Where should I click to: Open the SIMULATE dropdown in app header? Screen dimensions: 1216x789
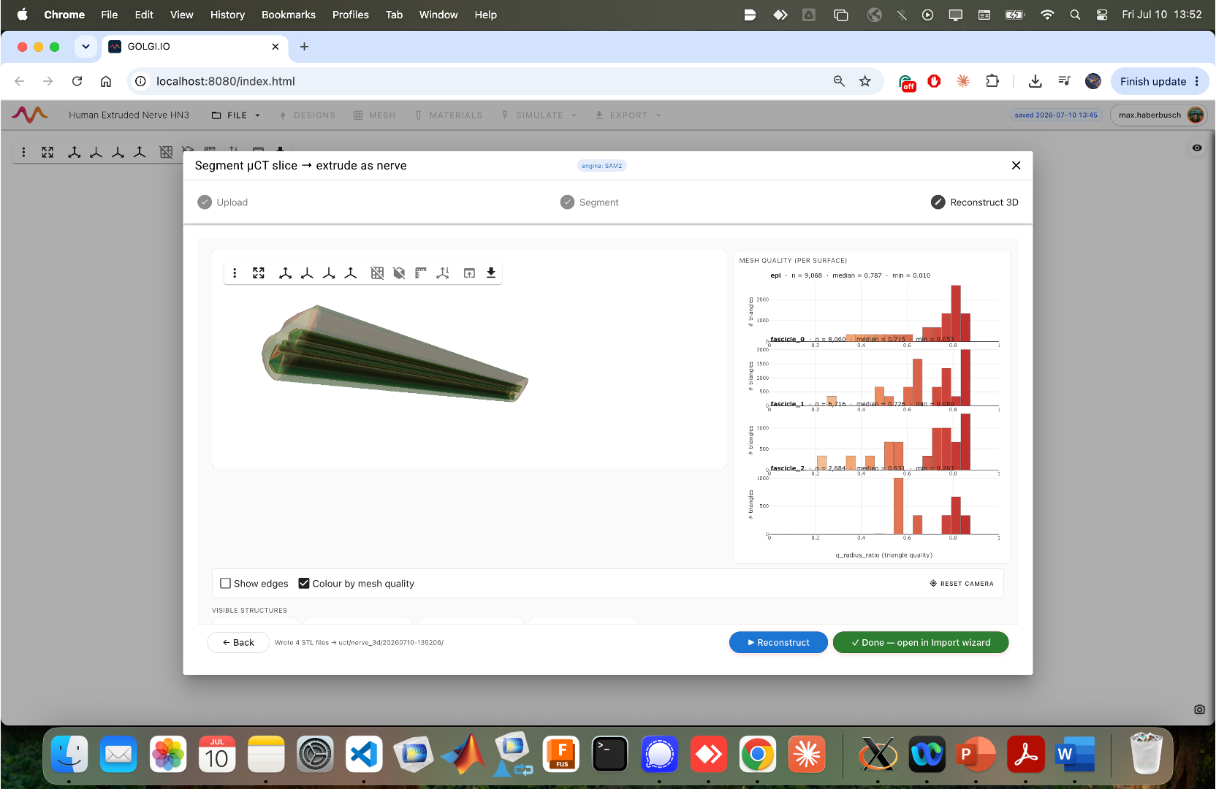tap(539, 115)
